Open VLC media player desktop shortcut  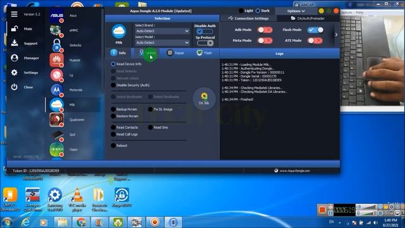click(x=77, y=199)
